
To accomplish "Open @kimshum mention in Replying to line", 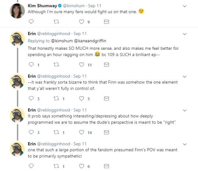I will [62, 41].
